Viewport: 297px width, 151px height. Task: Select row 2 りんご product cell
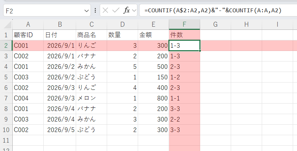point(92,46)
